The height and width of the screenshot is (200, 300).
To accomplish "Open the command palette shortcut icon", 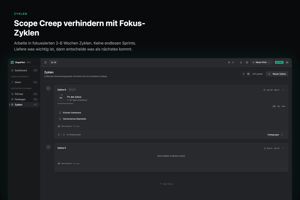I will coord(229,62).
